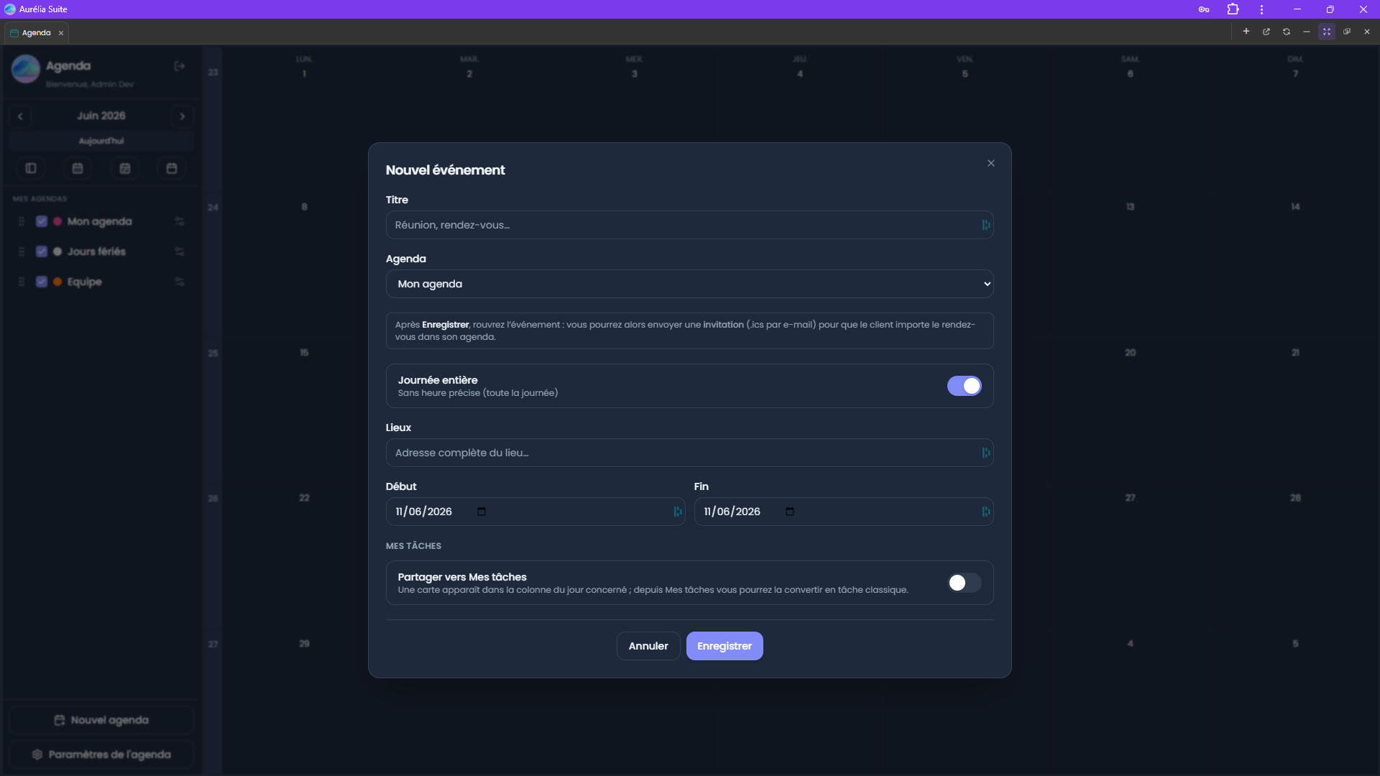Image resolution: width=1380 pixels, height=776 pixels.
Task: Click Annuler to cancel the event
Action: [x=648, y=646]
